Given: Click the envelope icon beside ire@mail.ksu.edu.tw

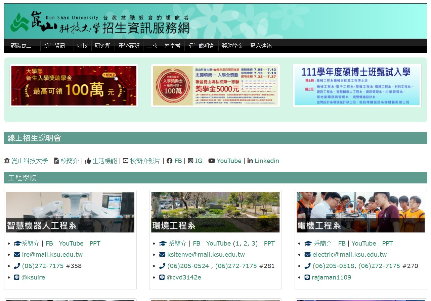Looking at the screenshot, I should click(x=17, y=255).
